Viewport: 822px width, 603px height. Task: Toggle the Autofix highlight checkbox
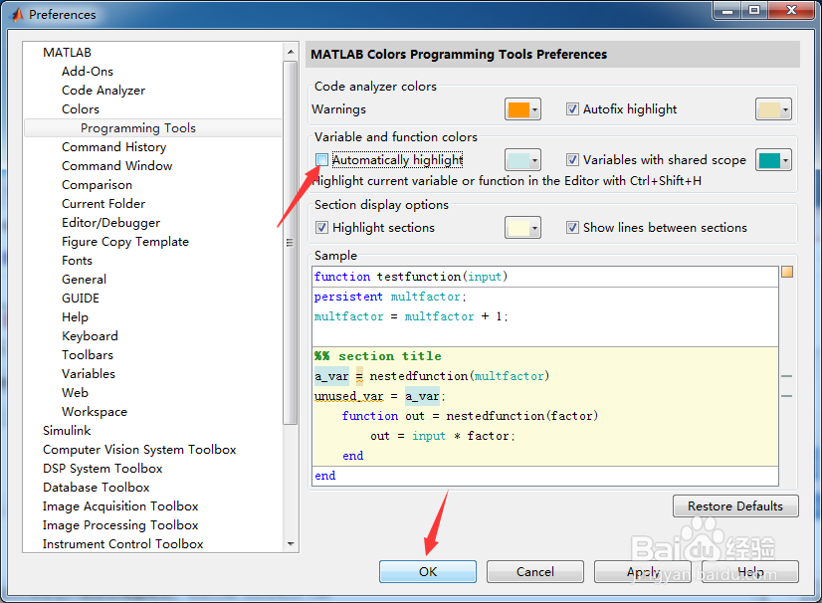point(572,109)
